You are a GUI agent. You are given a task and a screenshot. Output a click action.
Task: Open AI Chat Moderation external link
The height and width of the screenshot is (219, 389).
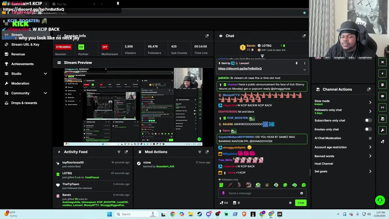coord(370,138)
